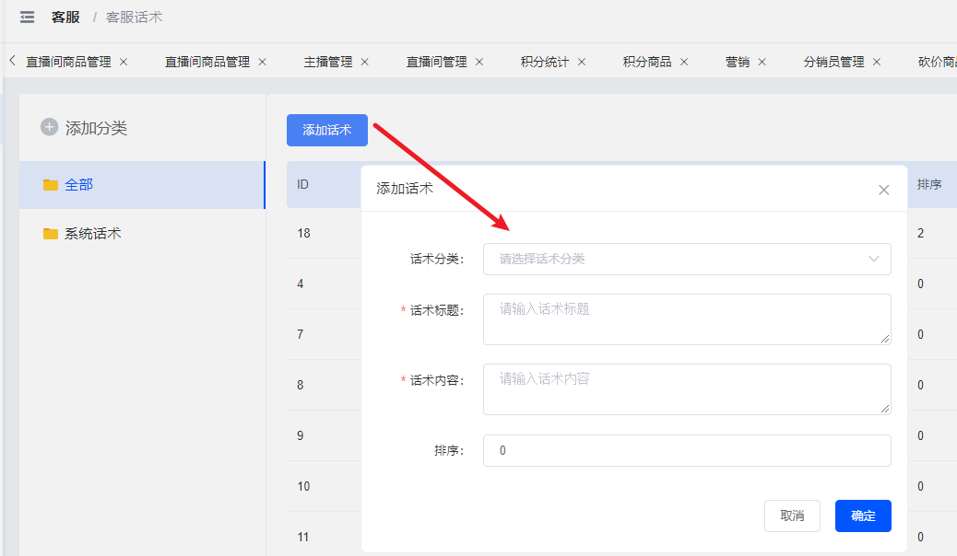Viewport: 957px width, 556px height.
Task: Focus the 话术内容 text area
Action: tap(687, 389)
